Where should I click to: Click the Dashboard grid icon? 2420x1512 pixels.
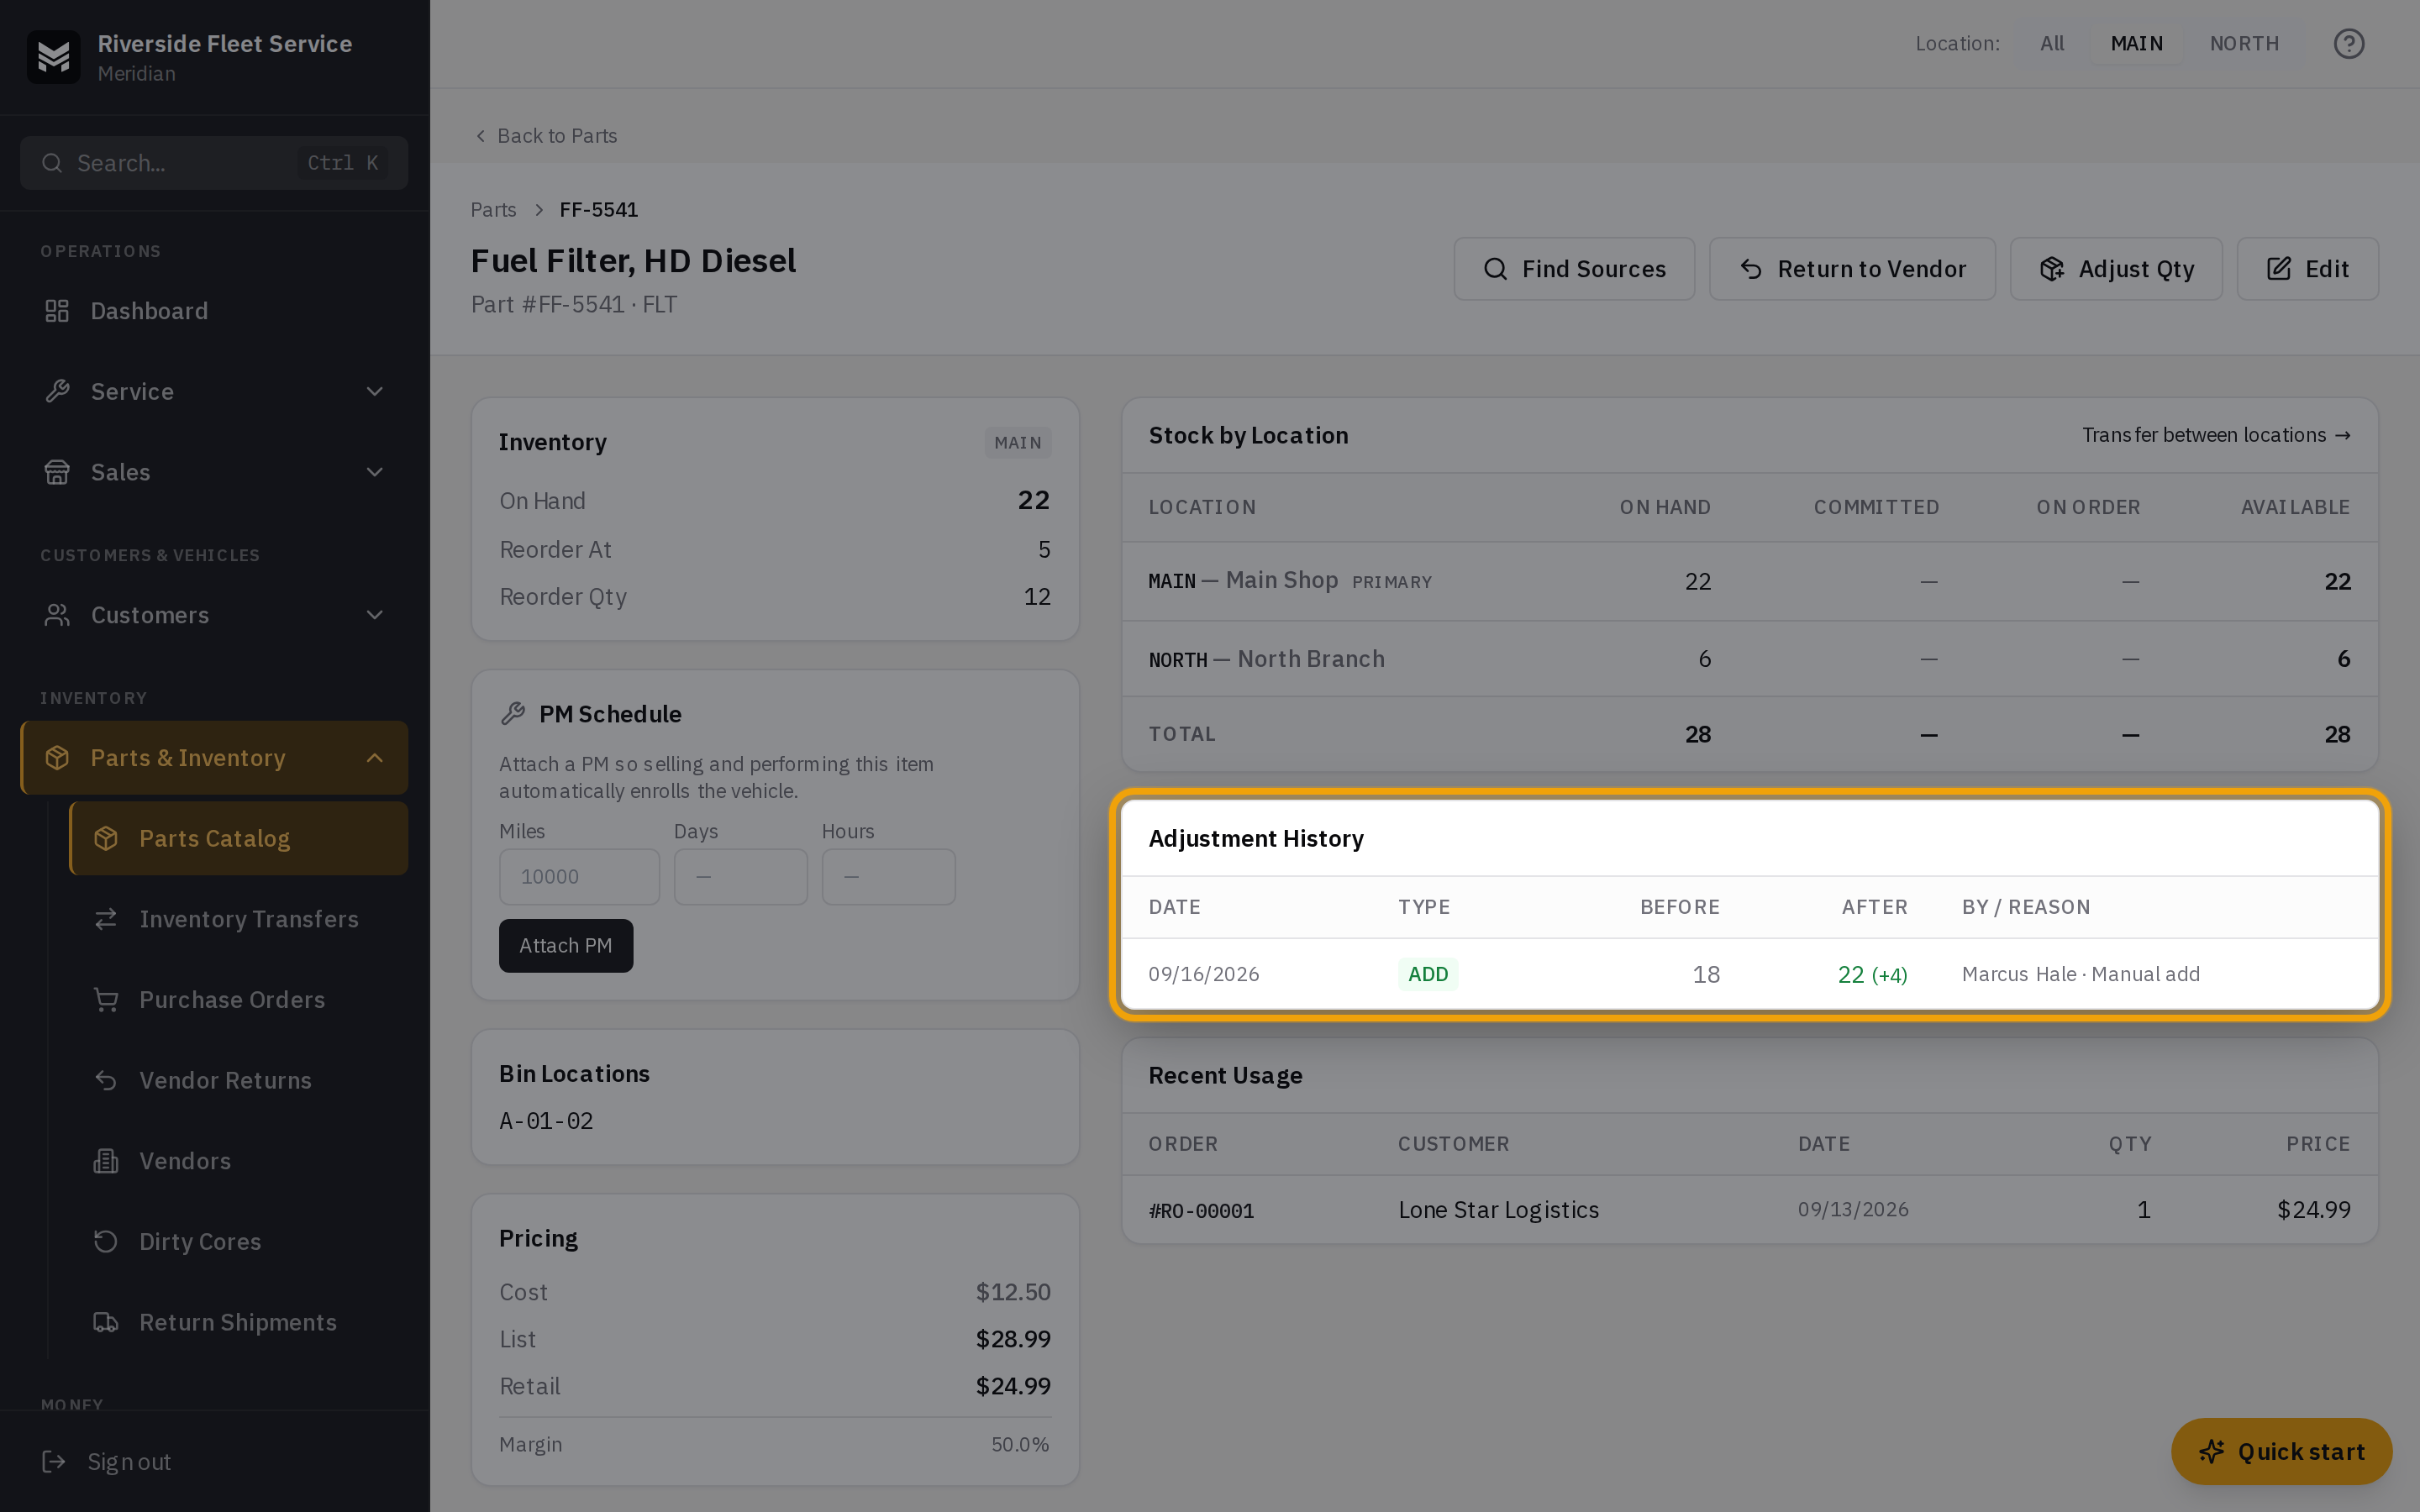57,311
